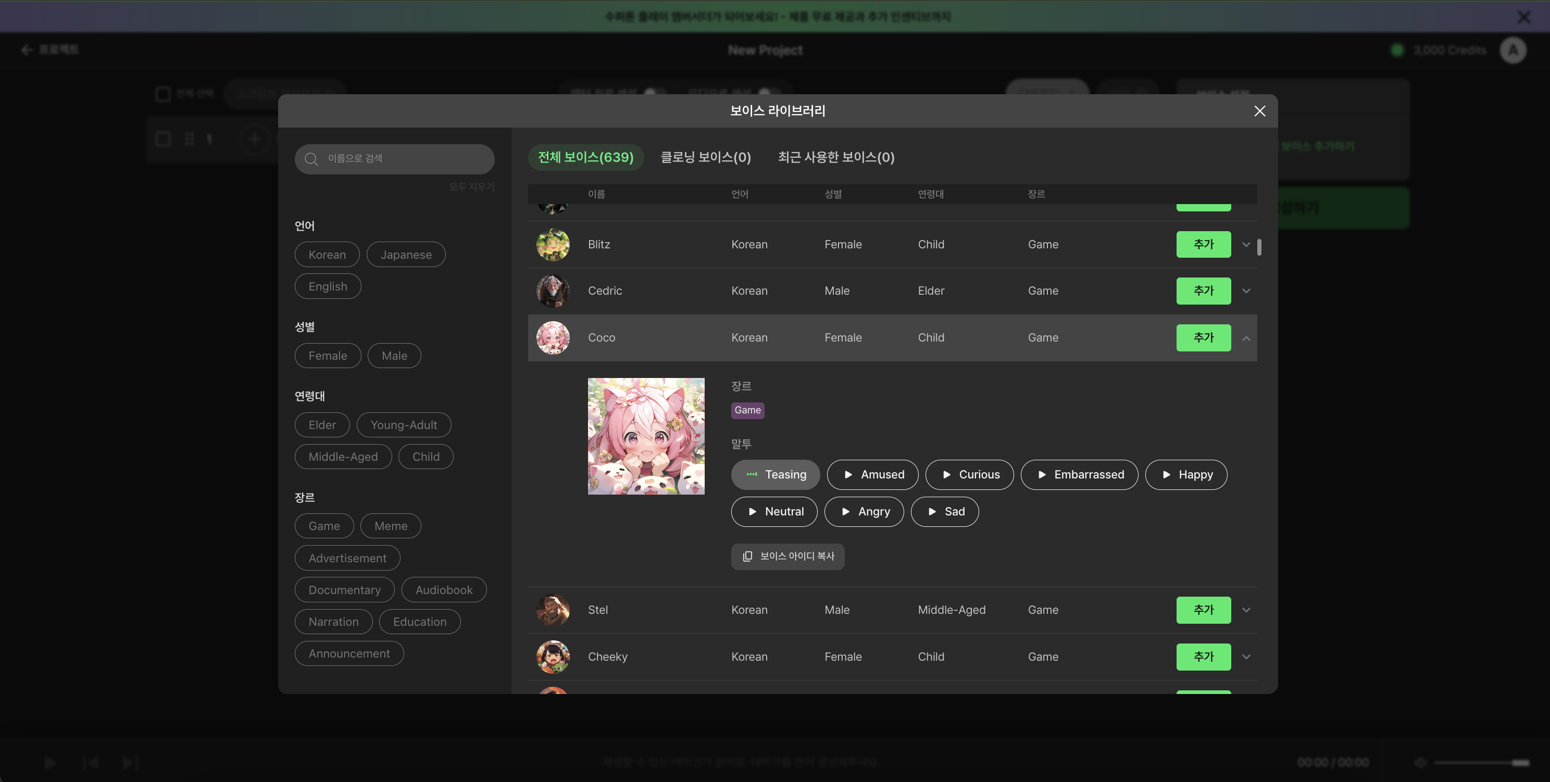Filter by Elder age group
1550x782 pixels.
point(322,425)
